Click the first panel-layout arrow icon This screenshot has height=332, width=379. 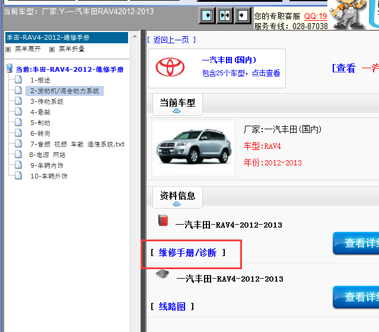(207, 15)
